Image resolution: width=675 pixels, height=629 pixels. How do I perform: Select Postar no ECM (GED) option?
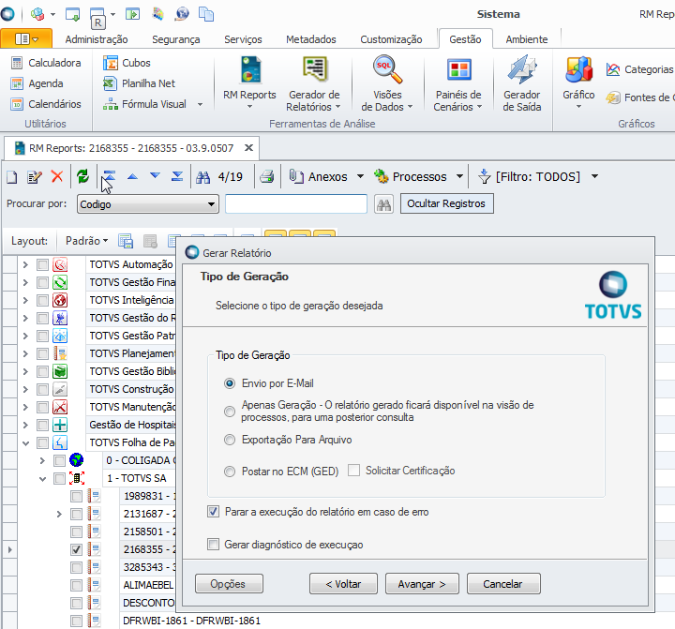pos(230,472)
